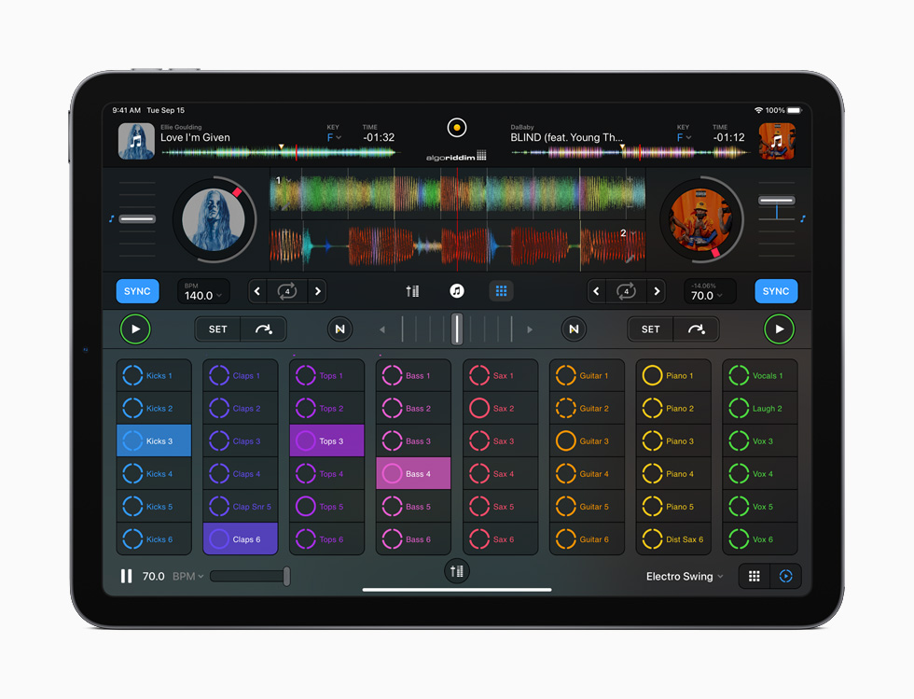Screen dimensions: 914x699
Task: Tap the loop length icon on the left deck
Action: (x=286, y=290)
